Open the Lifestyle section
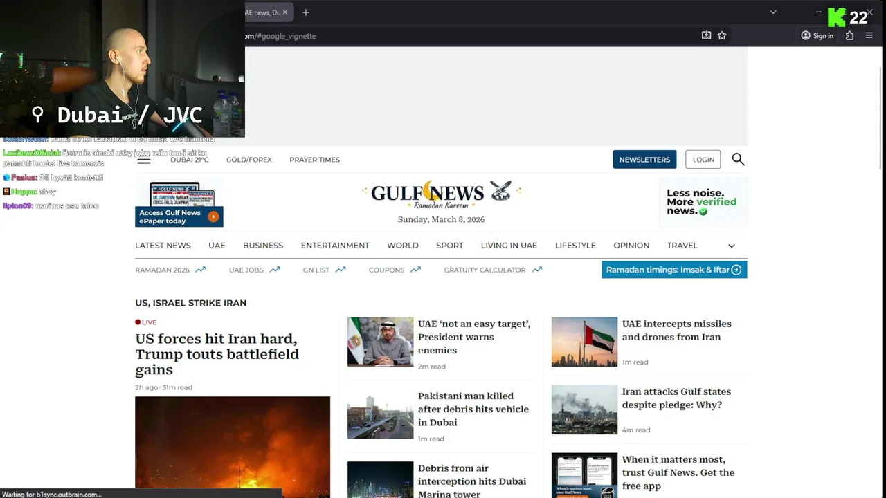886x498 pixels. pos(575,246)
